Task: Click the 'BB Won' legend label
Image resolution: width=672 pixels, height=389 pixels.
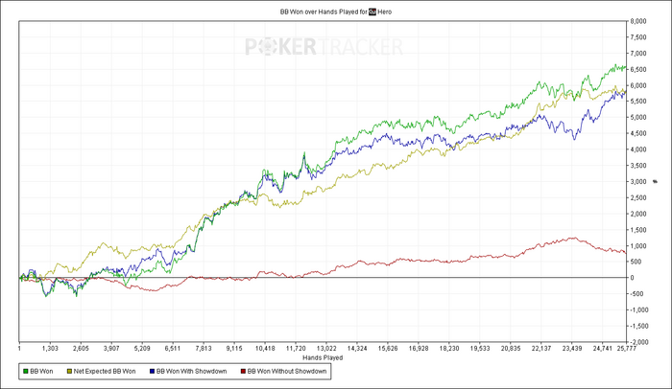Action: 41,372
